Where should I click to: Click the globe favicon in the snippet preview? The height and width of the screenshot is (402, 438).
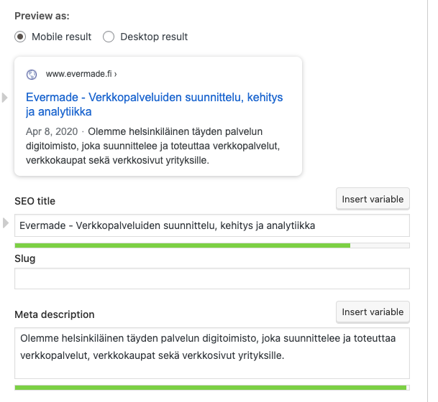click(x=32, y=74)
